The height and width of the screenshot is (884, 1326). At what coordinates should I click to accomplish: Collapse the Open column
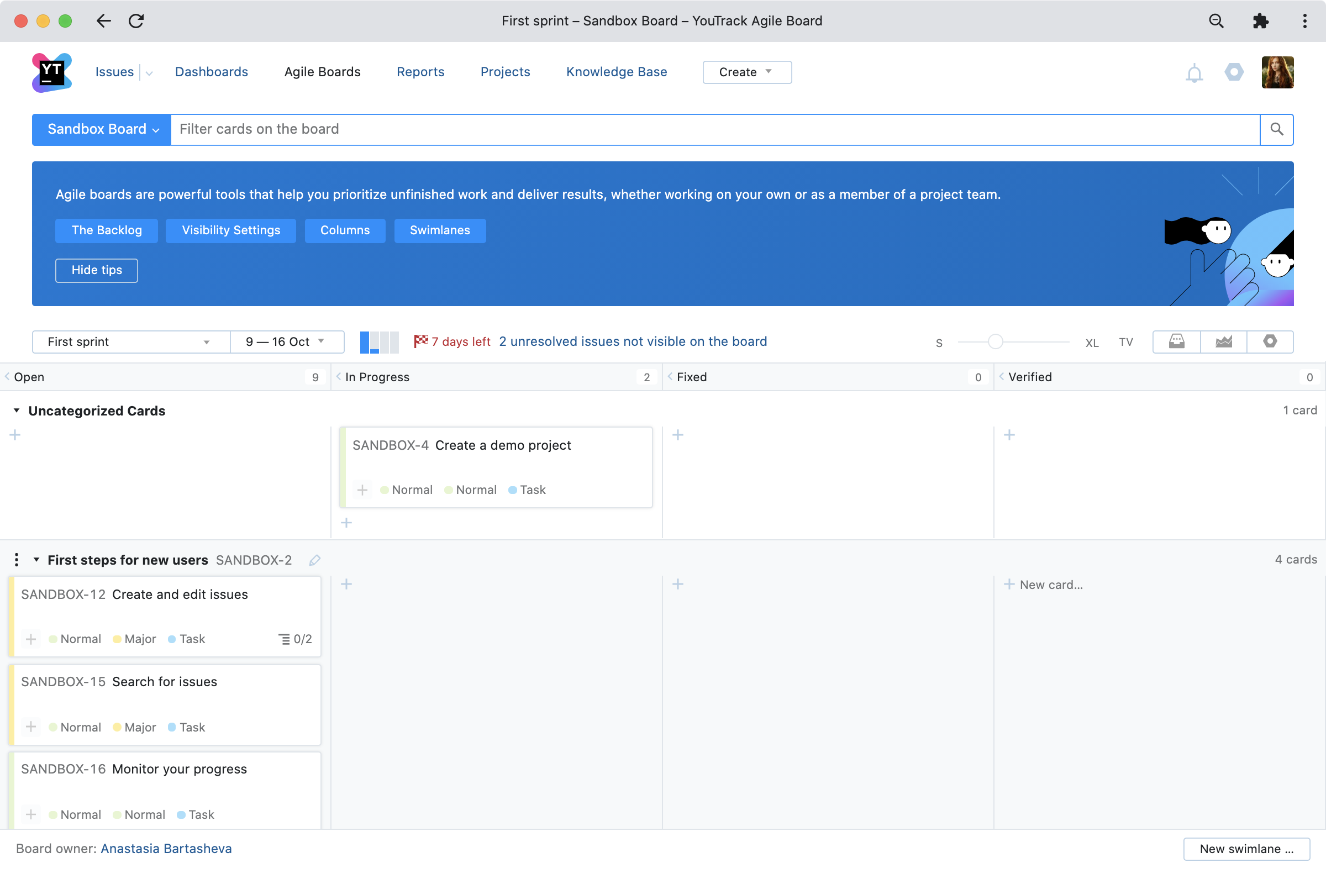[x=7, y=377]
